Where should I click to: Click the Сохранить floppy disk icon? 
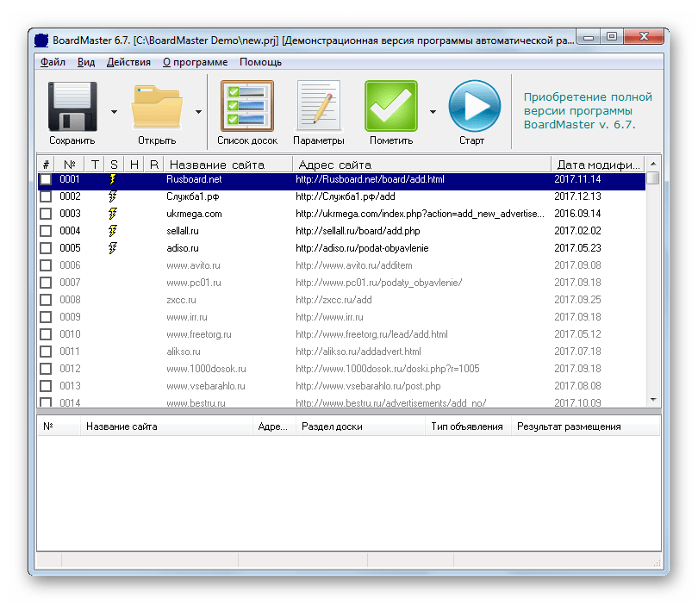click(x=72, y=106)
